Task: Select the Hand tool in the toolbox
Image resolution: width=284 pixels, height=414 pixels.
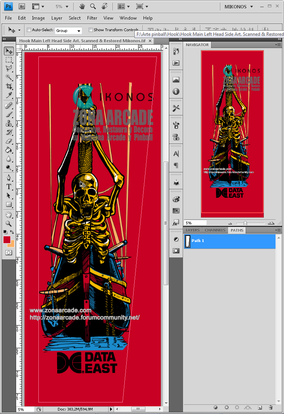Action: pos(9,215)
